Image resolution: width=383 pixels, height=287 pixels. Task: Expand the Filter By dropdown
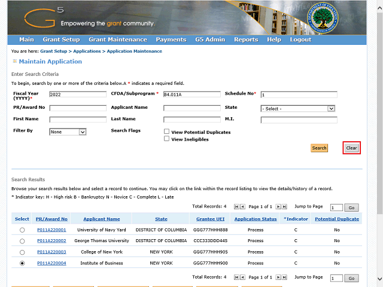pyautogui.click(x=68, y=132)
